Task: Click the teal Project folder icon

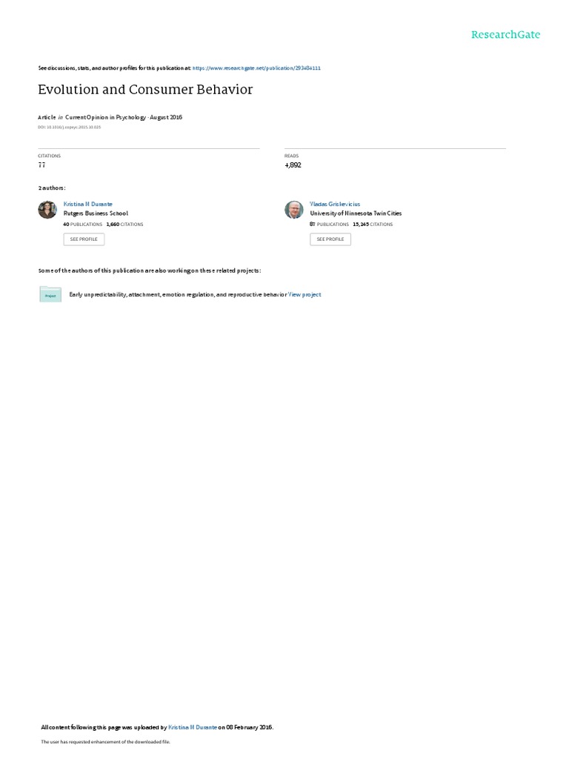Action: click(x=50, y=294)
